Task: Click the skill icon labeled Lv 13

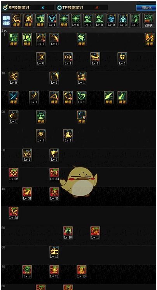Action: (x=54, y=270)
